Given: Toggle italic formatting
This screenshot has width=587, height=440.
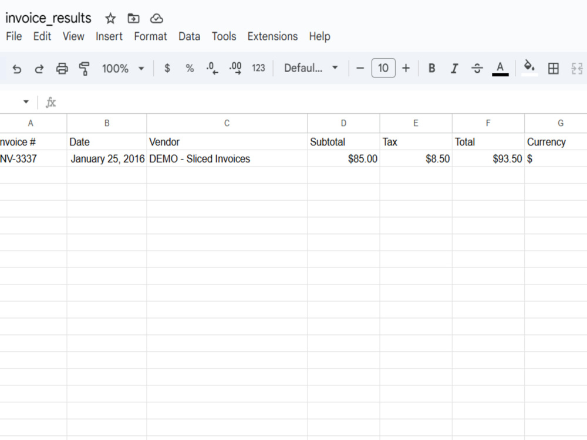Looking at the screenshot, I should (454, 68).
